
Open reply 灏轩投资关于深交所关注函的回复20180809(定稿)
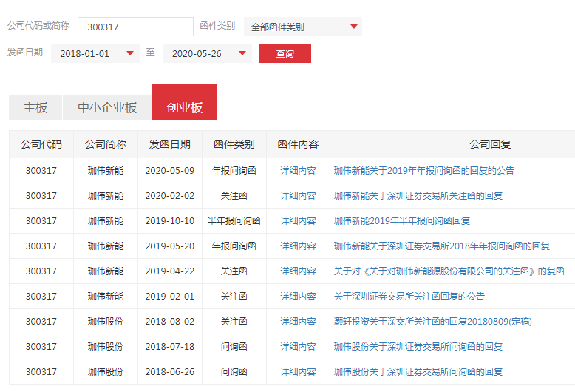pyautogui.click(x=432, y=322)
